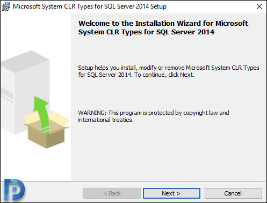Close the Setup window with X
This screenshot has width=267, height=203.
click(x=259, y=6)
